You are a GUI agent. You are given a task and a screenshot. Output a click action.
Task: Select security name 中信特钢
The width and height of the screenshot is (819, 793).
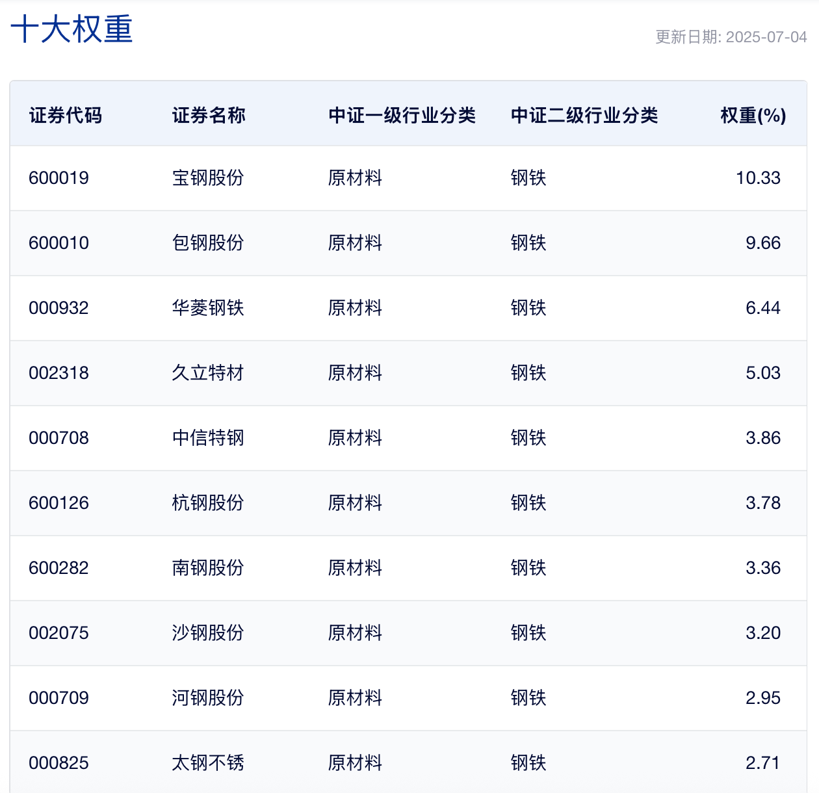click(208, 438)
